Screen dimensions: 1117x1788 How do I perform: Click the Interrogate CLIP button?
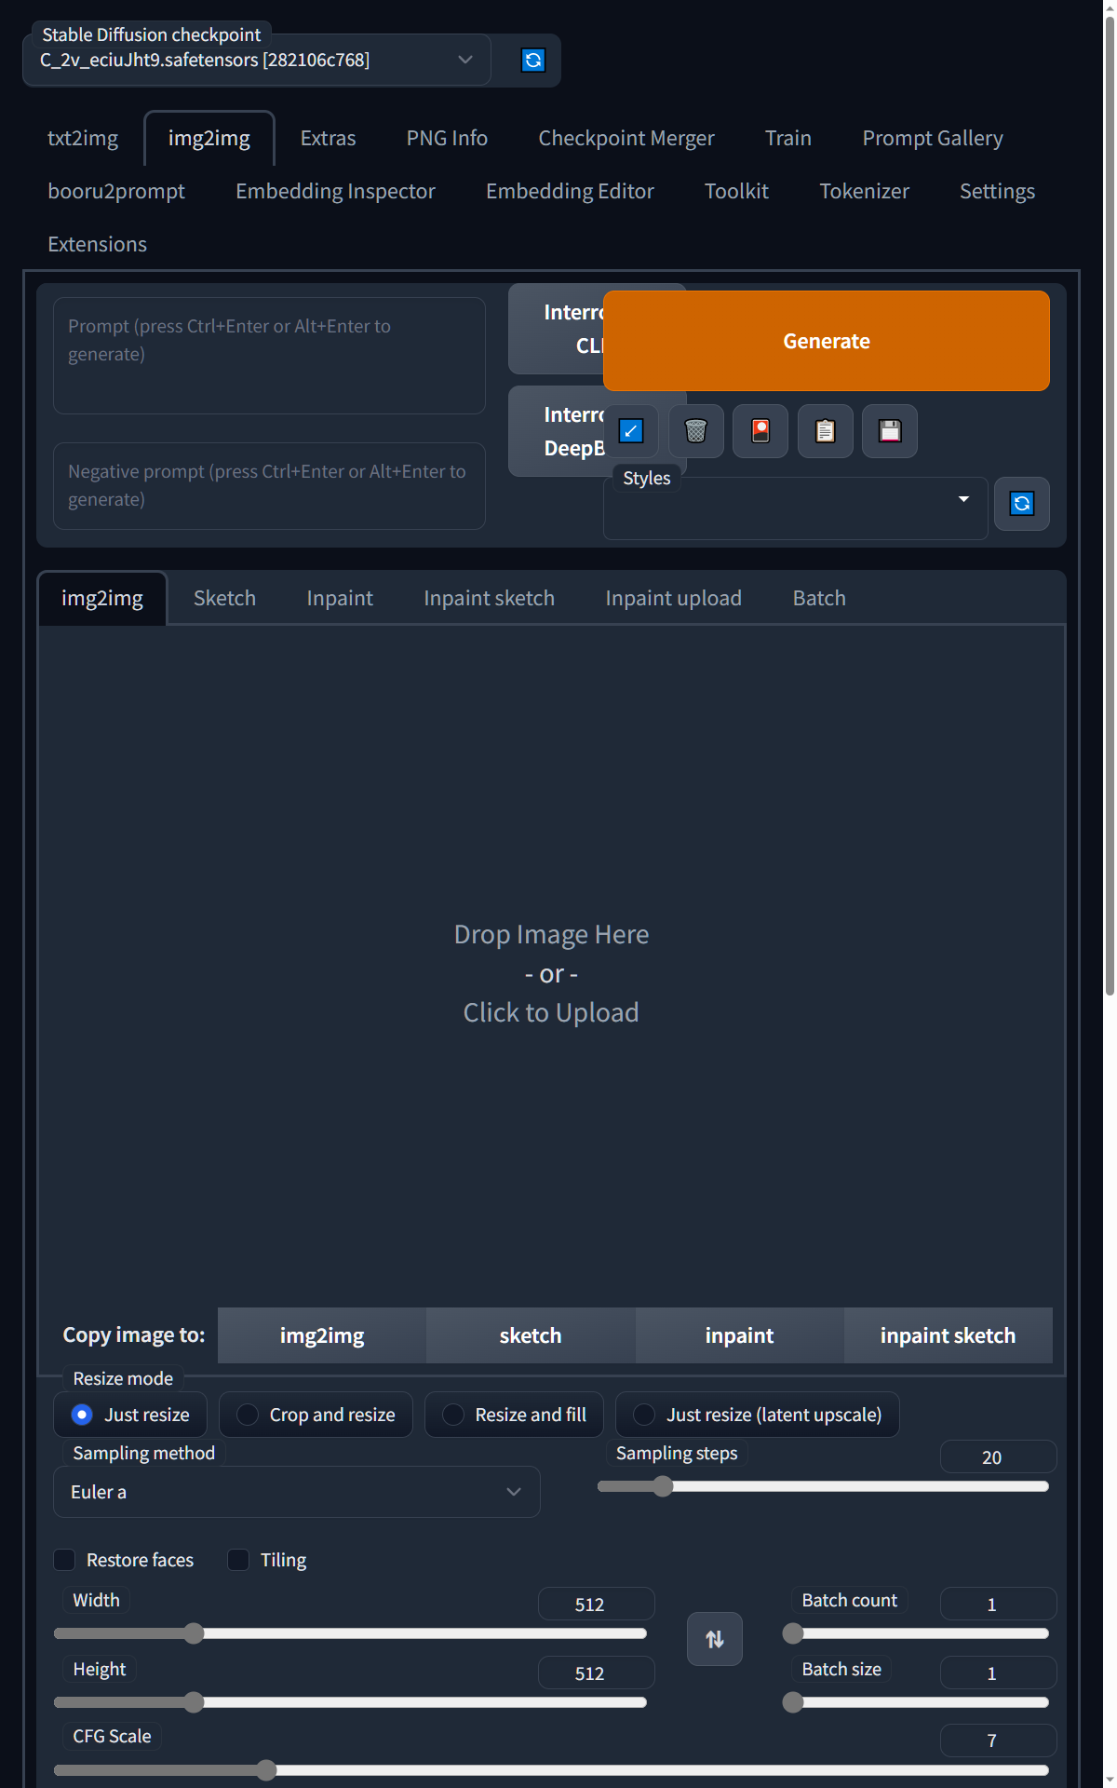point(557,329)
